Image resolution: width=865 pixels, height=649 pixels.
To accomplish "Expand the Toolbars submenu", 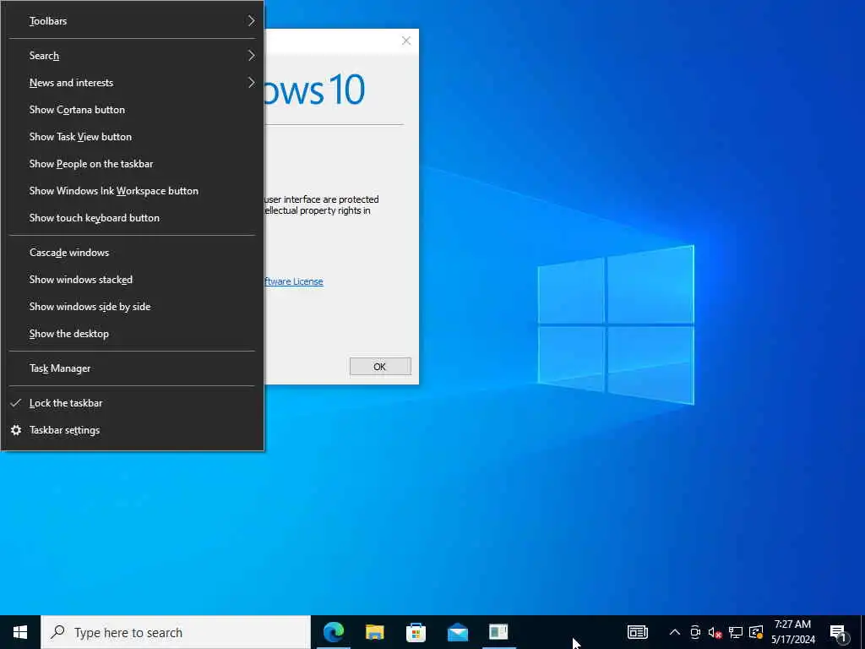I will point(132,21).
